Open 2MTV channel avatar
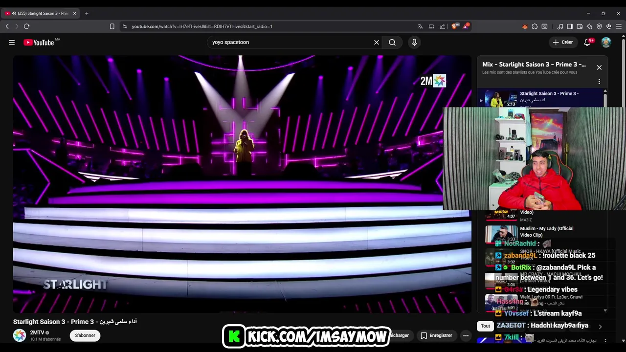The image size is (626, 352). 20,335
